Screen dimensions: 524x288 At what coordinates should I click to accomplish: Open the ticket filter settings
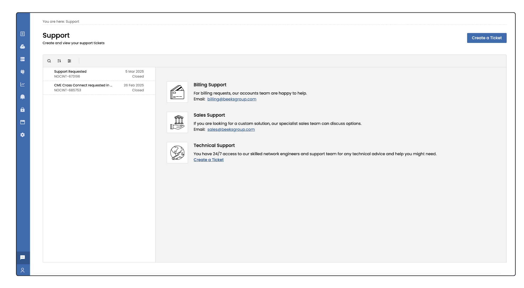69,61
